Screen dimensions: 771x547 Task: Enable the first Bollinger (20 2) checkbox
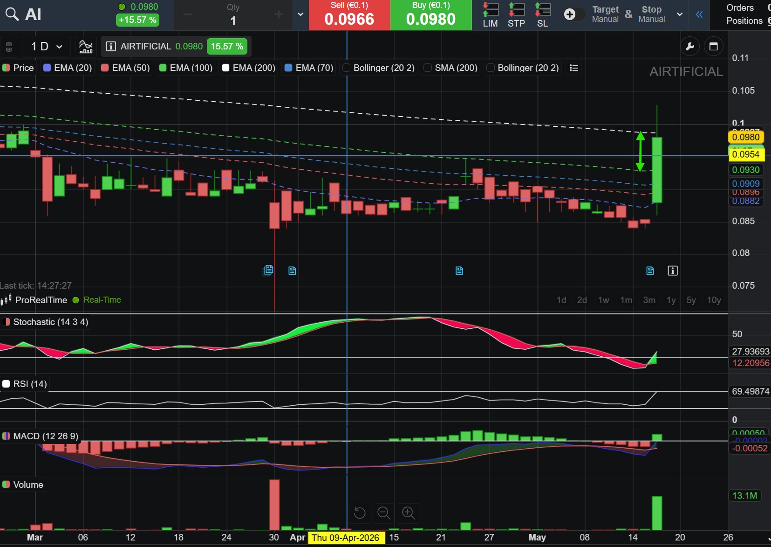pyautogui.click(x=346, y=68)
